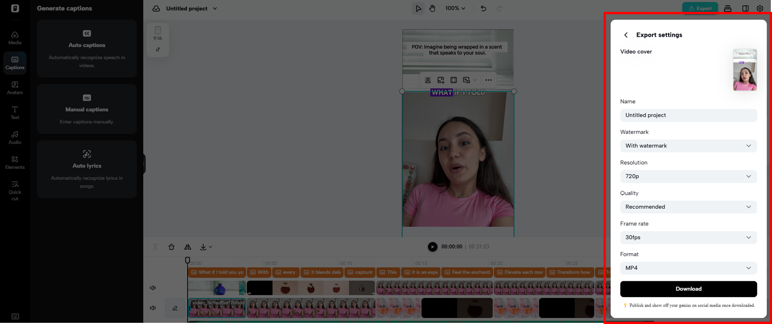Viewport: 772px width, 324px height.
Task: Click the Download button
Action: point(688,289)
